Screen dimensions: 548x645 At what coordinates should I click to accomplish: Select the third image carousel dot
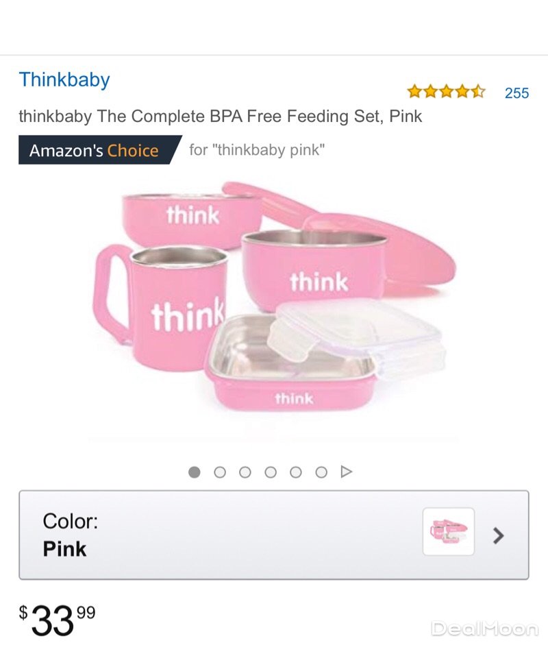pyautogui.click(x=245, y=472)
